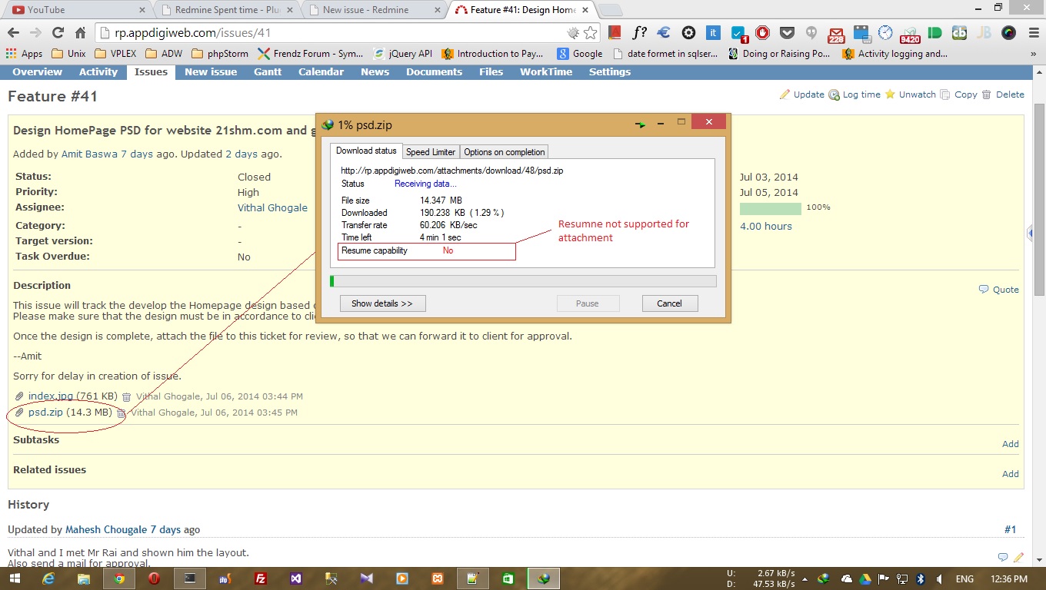Click the Log time link
1046x590 pixels.
[x=854, y=94]
